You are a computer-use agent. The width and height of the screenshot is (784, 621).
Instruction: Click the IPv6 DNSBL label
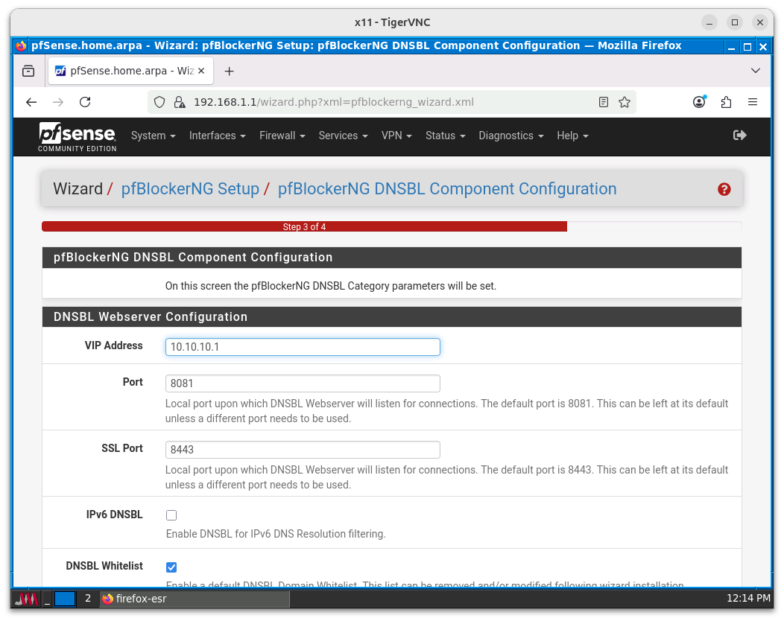114,515
